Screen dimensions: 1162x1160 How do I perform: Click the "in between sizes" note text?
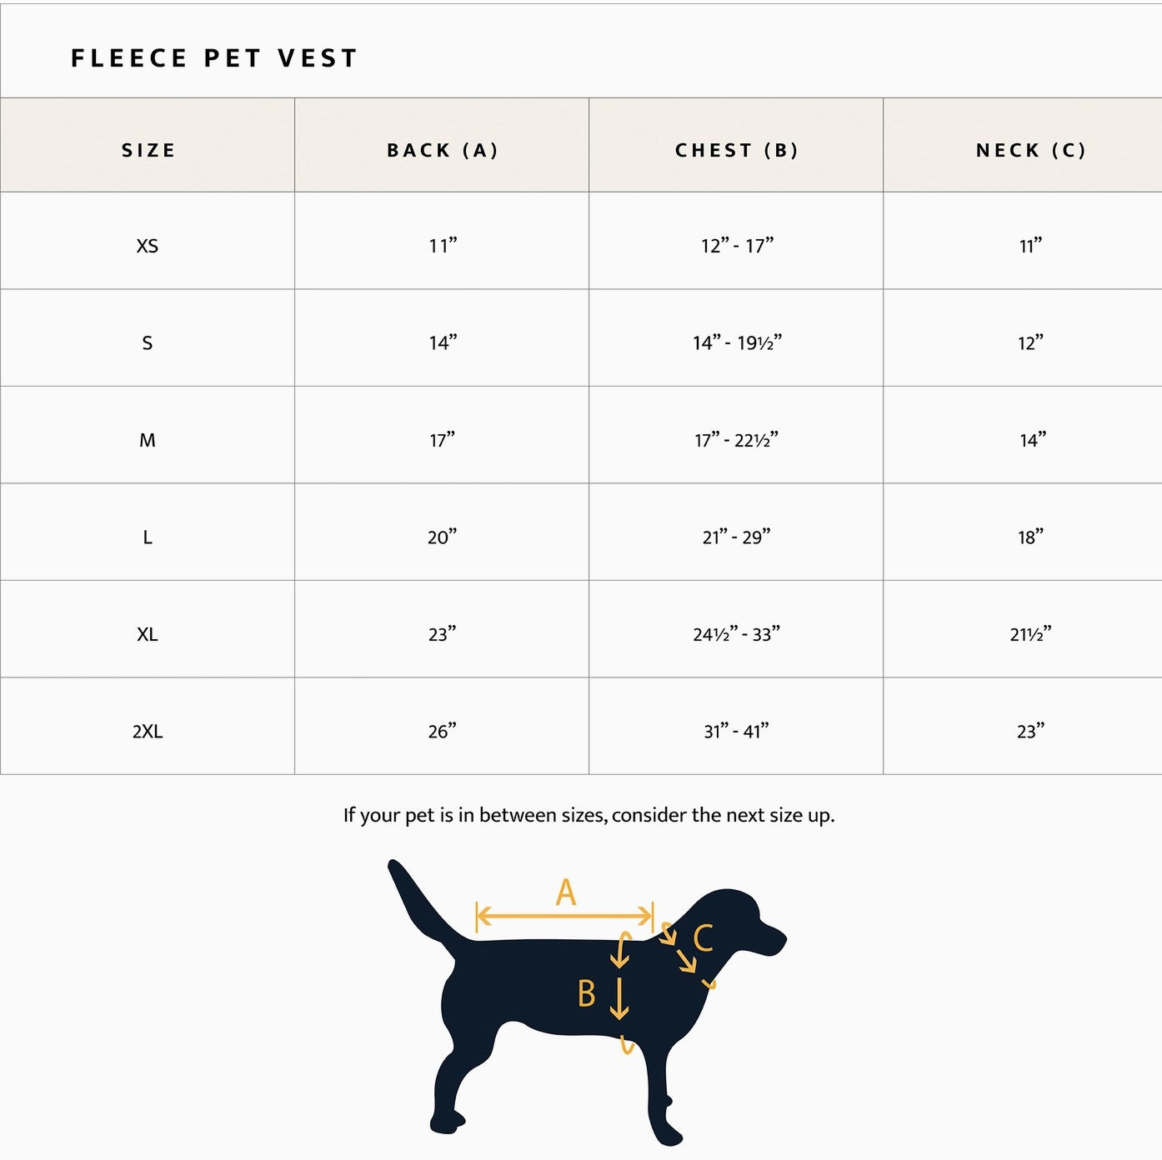click(589, 815)
